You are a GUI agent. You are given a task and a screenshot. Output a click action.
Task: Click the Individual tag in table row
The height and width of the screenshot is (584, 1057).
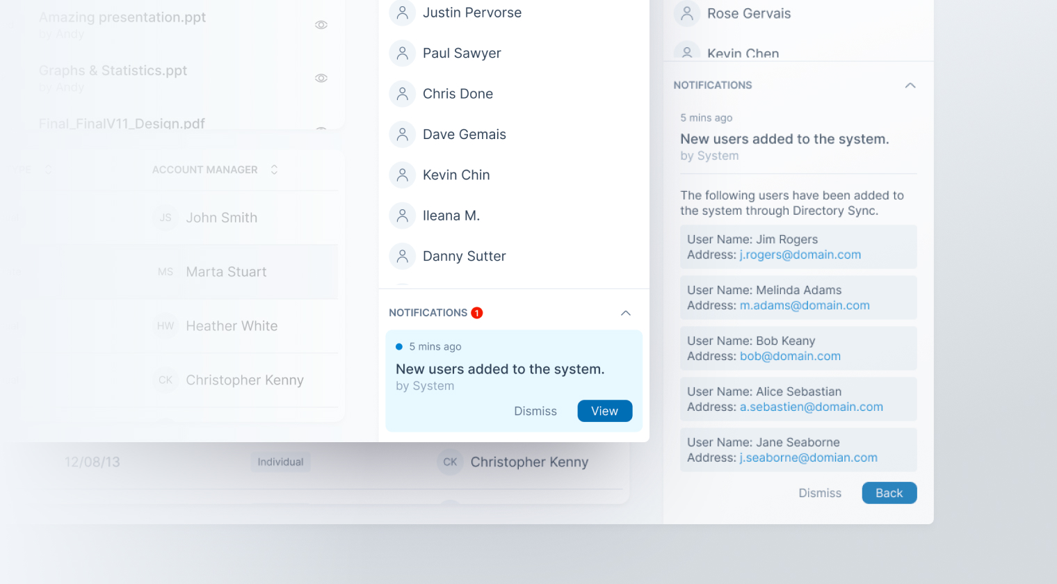pyautogui.click(x=280, y=462)
